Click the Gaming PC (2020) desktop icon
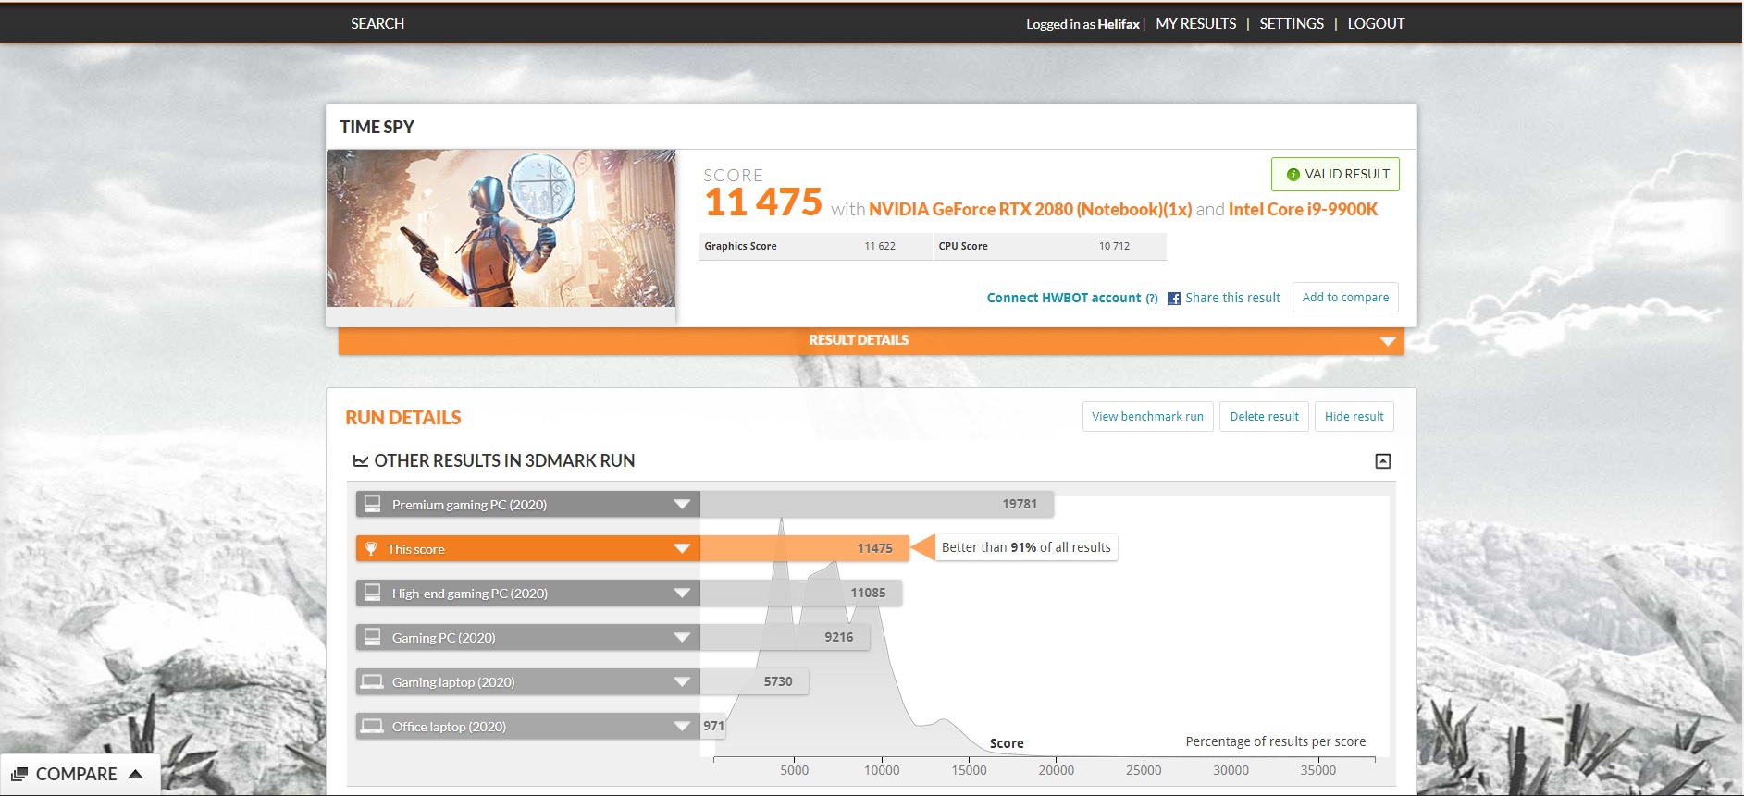Image resolution: width=1744 pixels, height=796 pixels. pos(373,637)
